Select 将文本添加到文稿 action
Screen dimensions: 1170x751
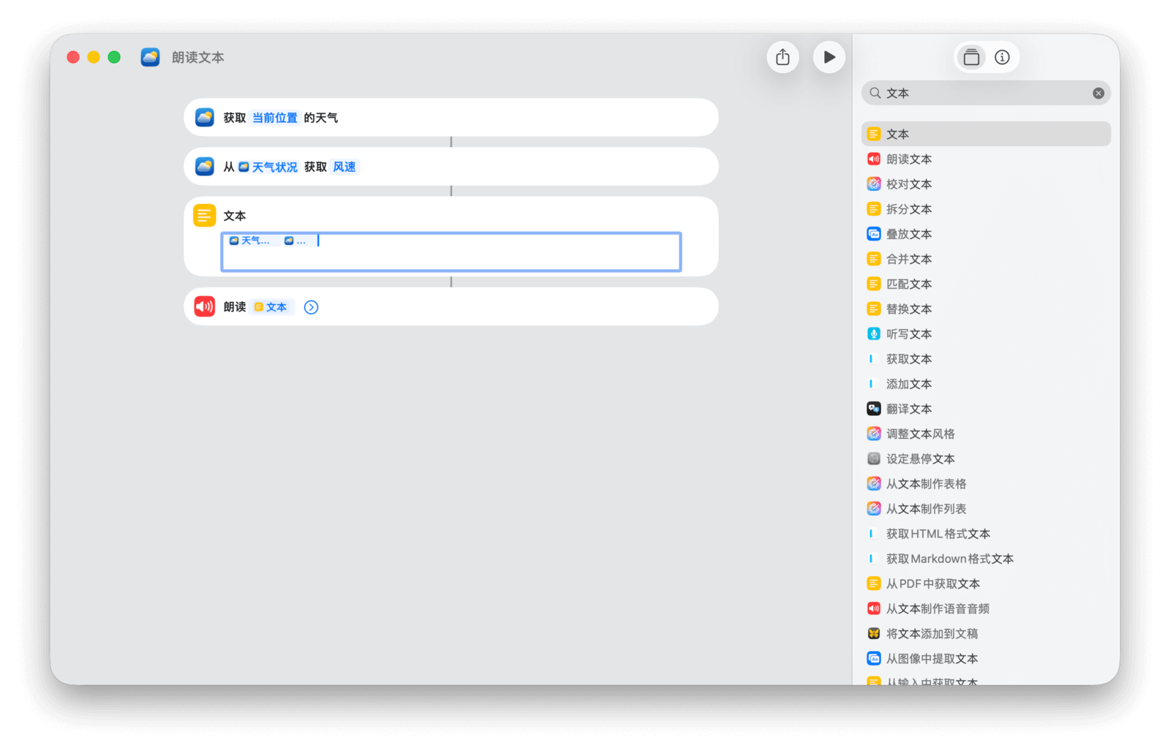tap(932, 633)
